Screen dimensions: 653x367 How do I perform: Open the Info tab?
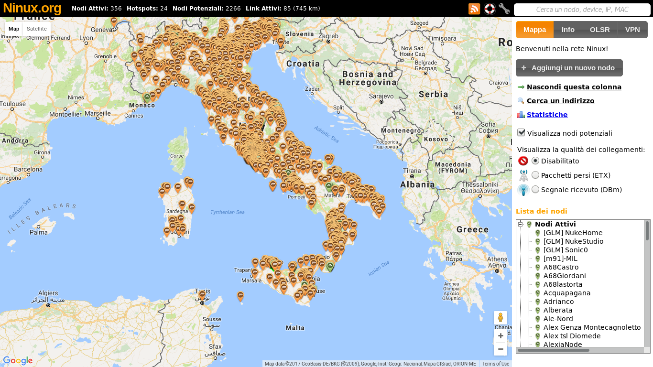(568, 30)
